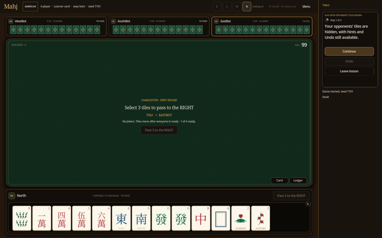
Task: Switch view to East seat (E)
Action: (x=217, y=7)
